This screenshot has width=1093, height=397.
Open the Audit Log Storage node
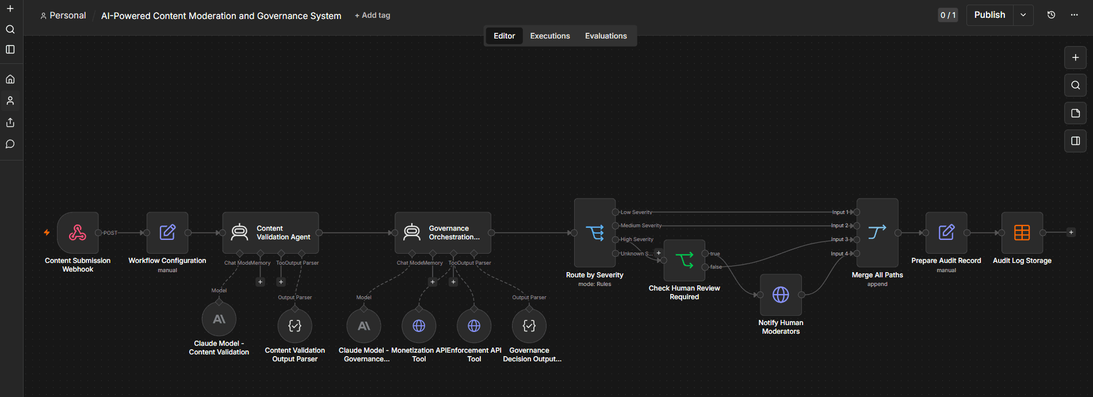(x=1022, y=232)
